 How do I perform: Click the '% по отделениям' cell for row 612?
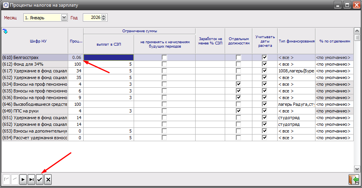tap(333, 64)
